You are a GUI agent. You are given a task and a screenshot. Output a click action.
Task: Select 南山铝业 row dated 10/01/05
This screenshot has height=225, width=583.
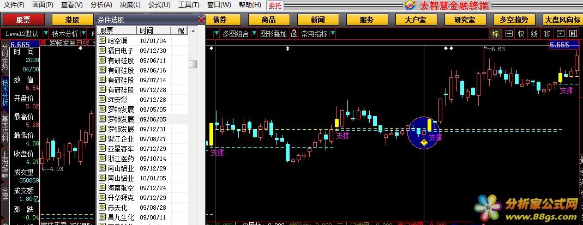(143, 178)
